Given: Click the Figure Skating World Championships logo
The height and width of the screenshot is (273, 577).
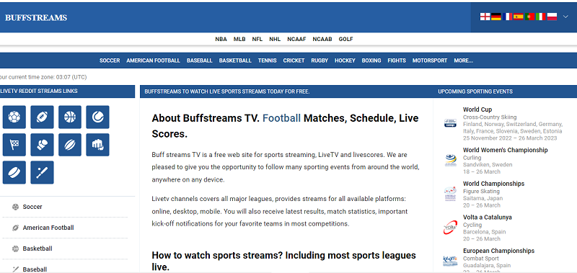Looking at the screenshot, I should point(450,194).
